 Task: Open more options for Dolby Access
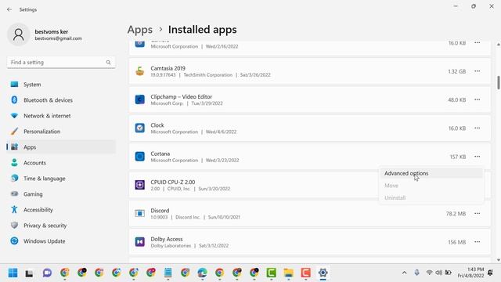[477, 242]
